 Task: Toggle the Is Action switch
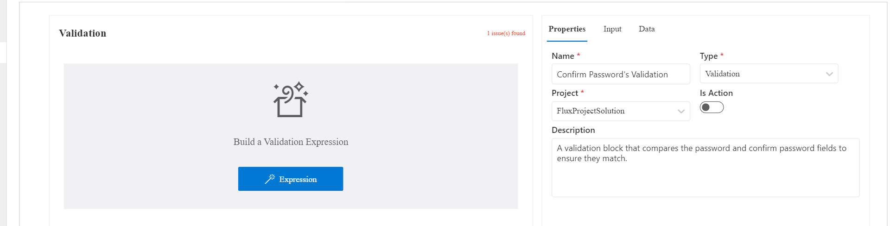(x=712, y=107)
